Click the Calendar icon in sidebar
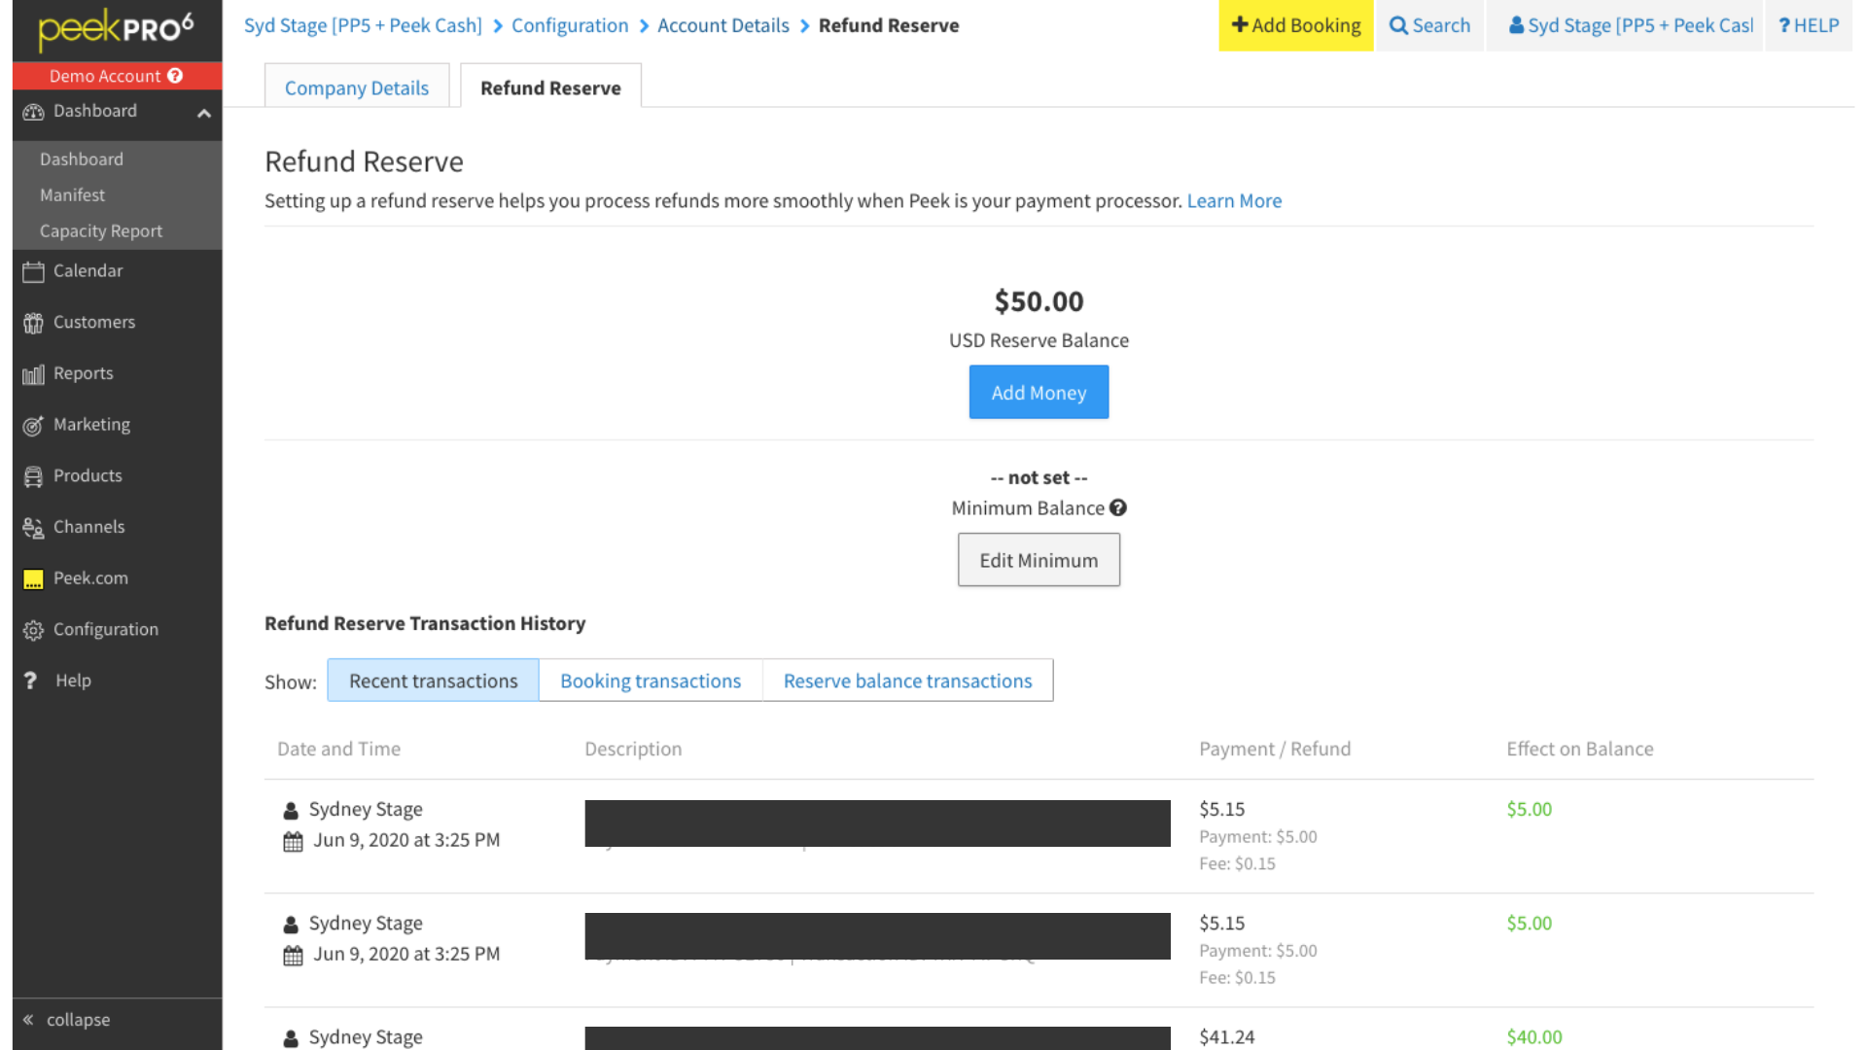This screenshot has width=1867, height=1050. click(33, 271)
